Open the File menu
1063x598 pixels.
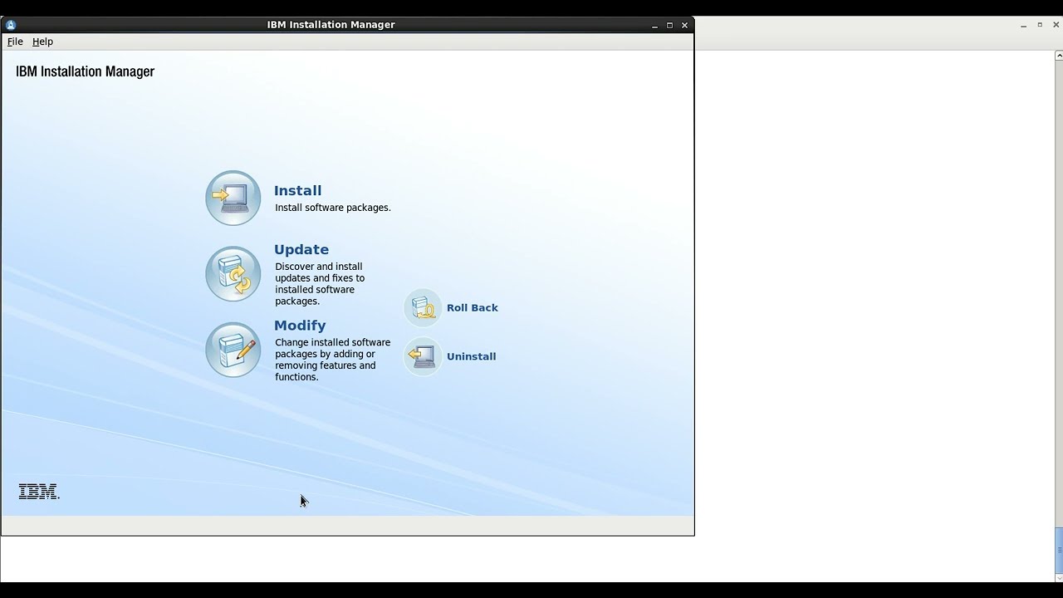(x=15, y=42)
